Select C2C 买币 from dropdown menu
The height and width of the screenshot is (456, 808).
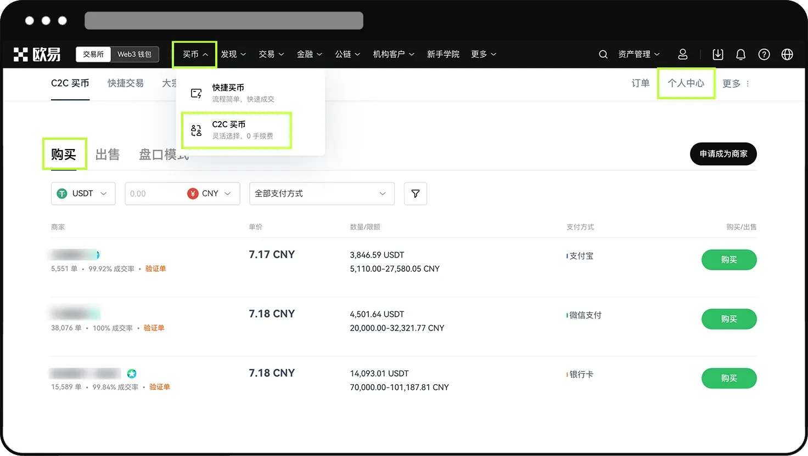pos(237,130)
